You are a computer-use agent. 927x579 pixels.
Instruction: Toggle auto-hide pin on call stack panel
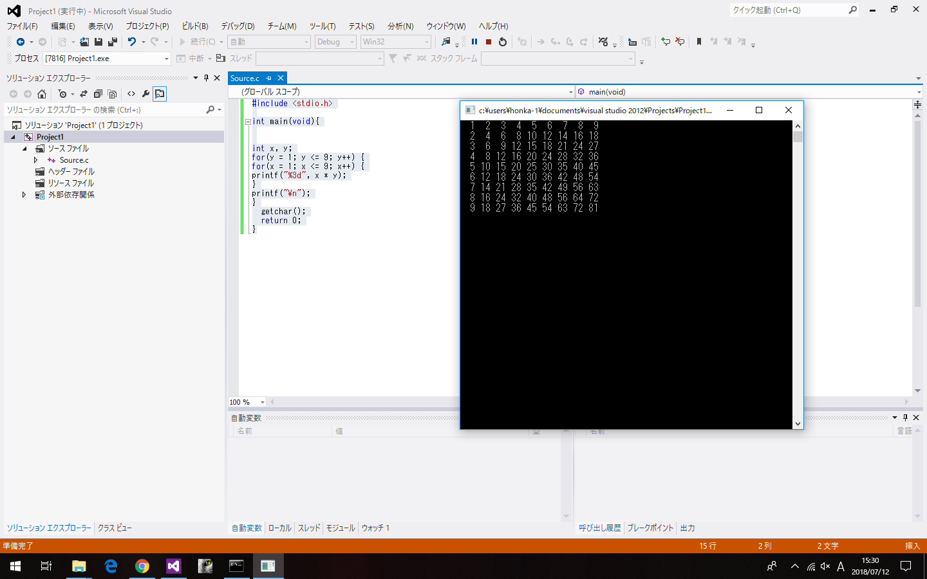coord(905,418)
